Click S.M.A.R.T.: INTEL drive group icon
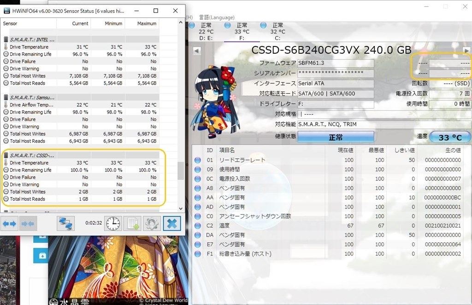The width and height of the screenshot is (472, 305). pos(6,40)
